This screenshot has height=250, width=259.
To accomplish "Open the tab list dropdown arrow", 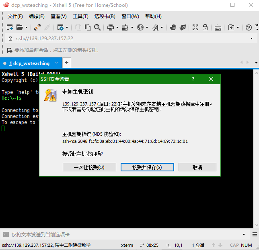I will tap(256, 63).
